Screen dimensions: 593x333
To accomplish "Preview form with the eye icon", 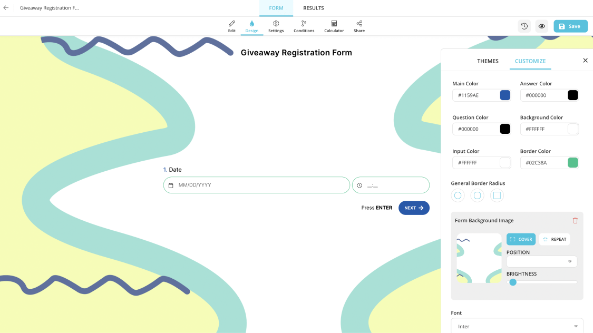I will [541, 26].
